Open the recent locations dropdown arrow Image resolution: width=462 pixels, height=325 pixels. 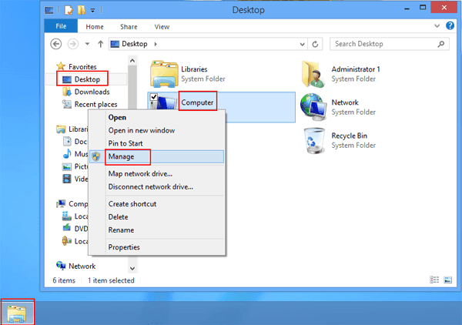point(87,44)
